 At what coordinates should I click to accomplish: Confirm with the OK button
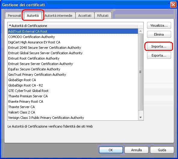111,150
